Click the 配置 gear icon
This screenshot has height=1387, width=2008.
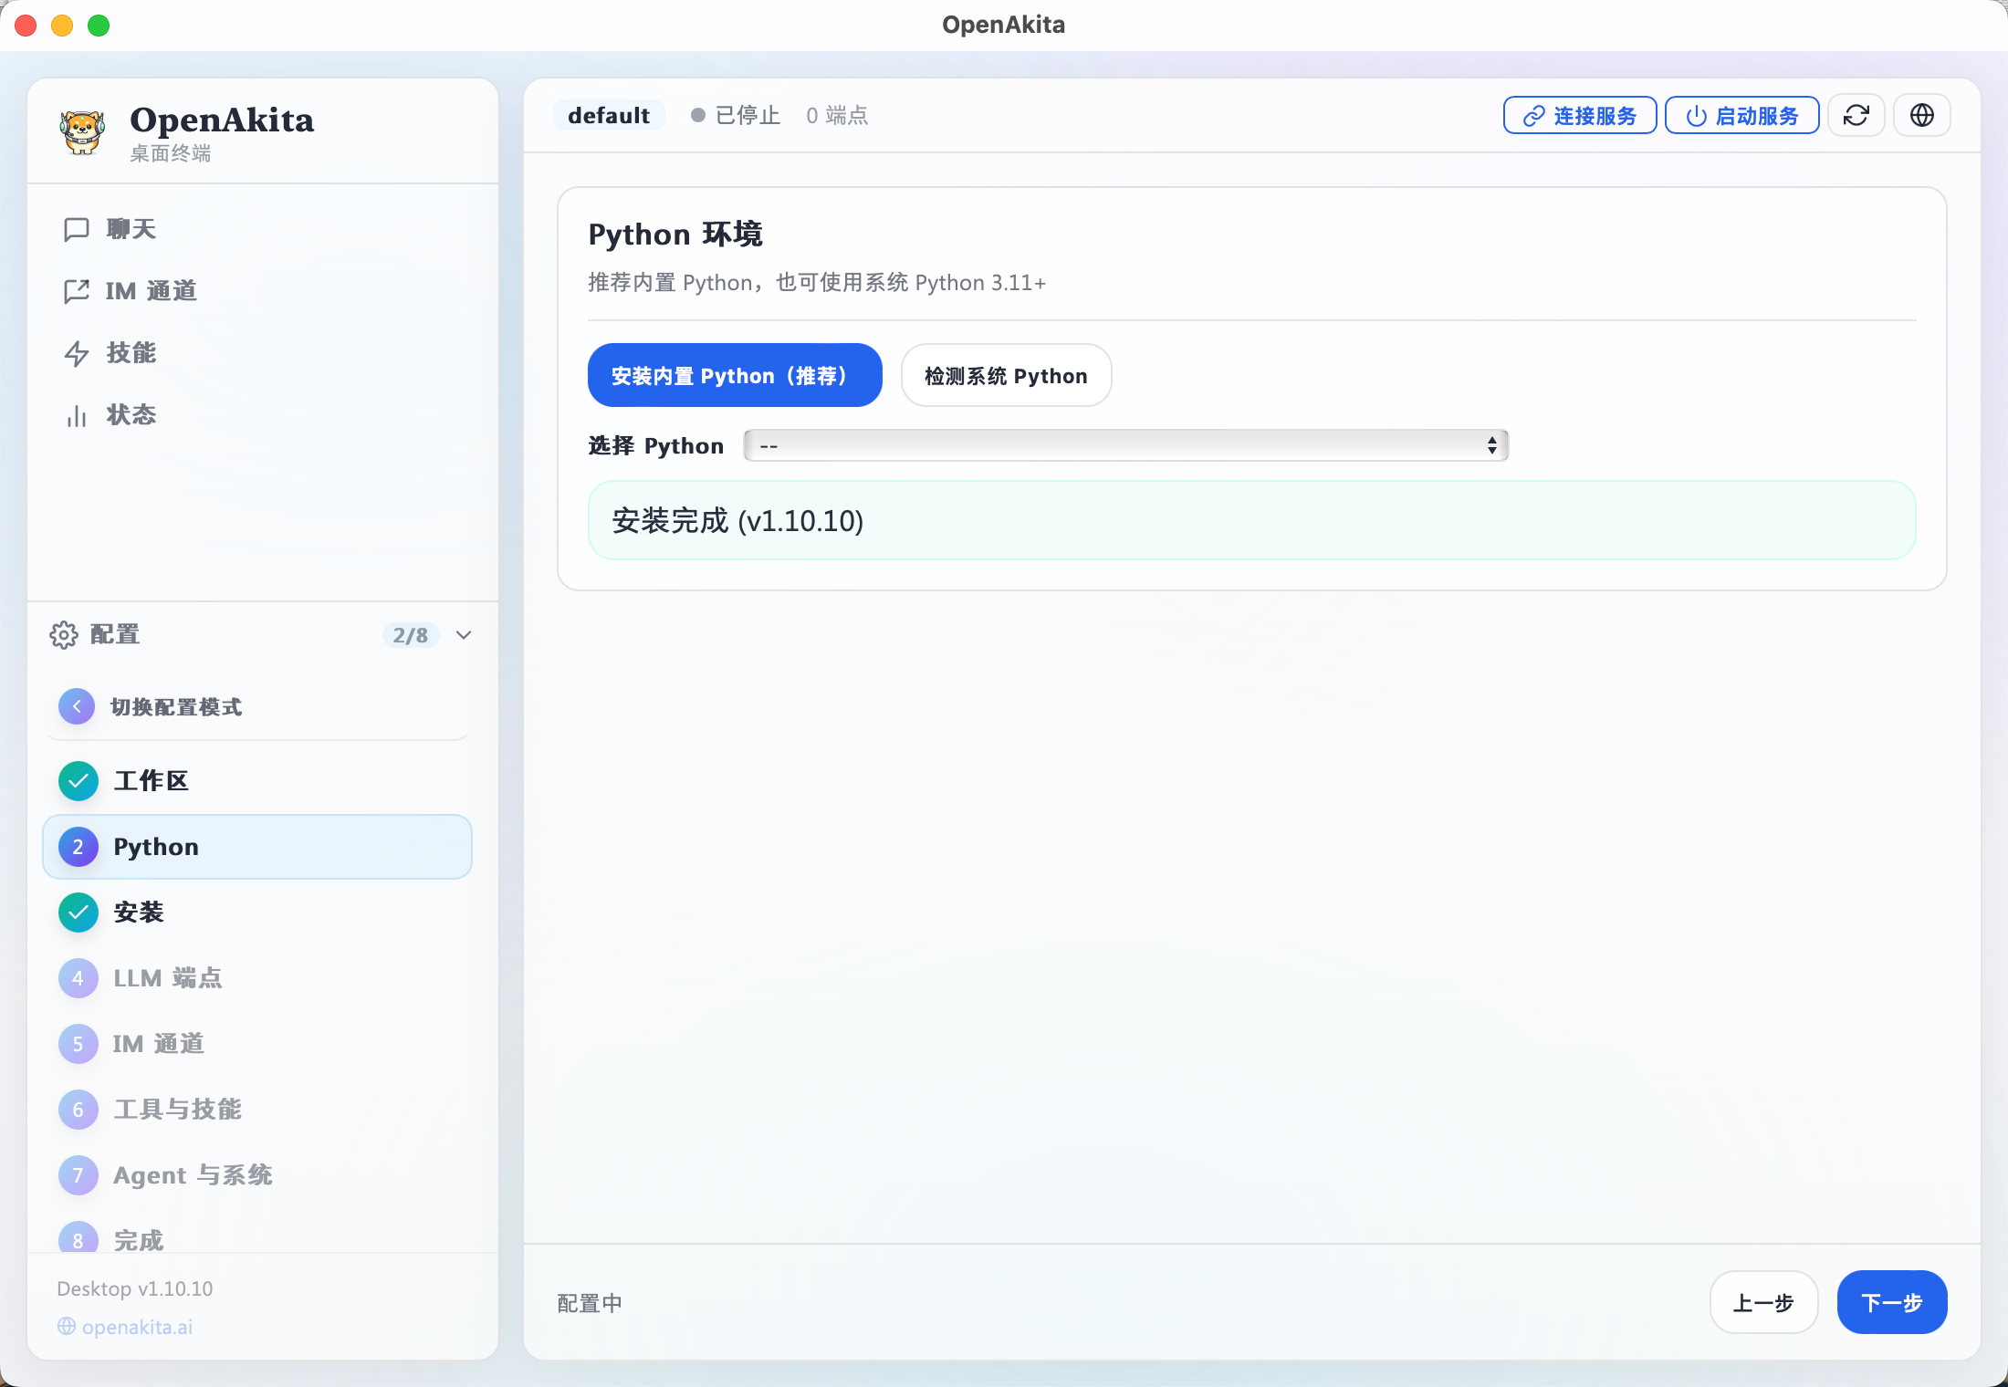point(64,635)
